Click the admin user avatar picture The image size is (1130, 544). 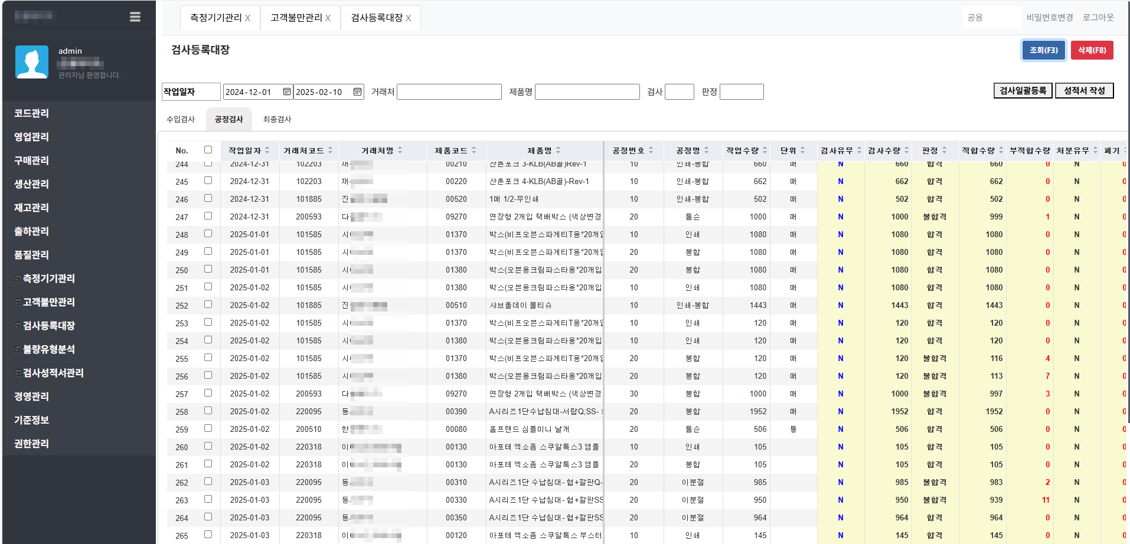click(x=32, y=62)
